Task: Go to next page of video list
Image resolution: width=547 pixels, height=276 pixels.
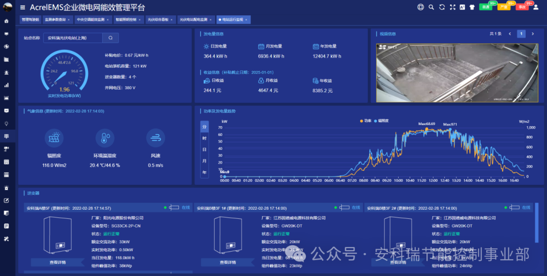Action: (533, 34)
